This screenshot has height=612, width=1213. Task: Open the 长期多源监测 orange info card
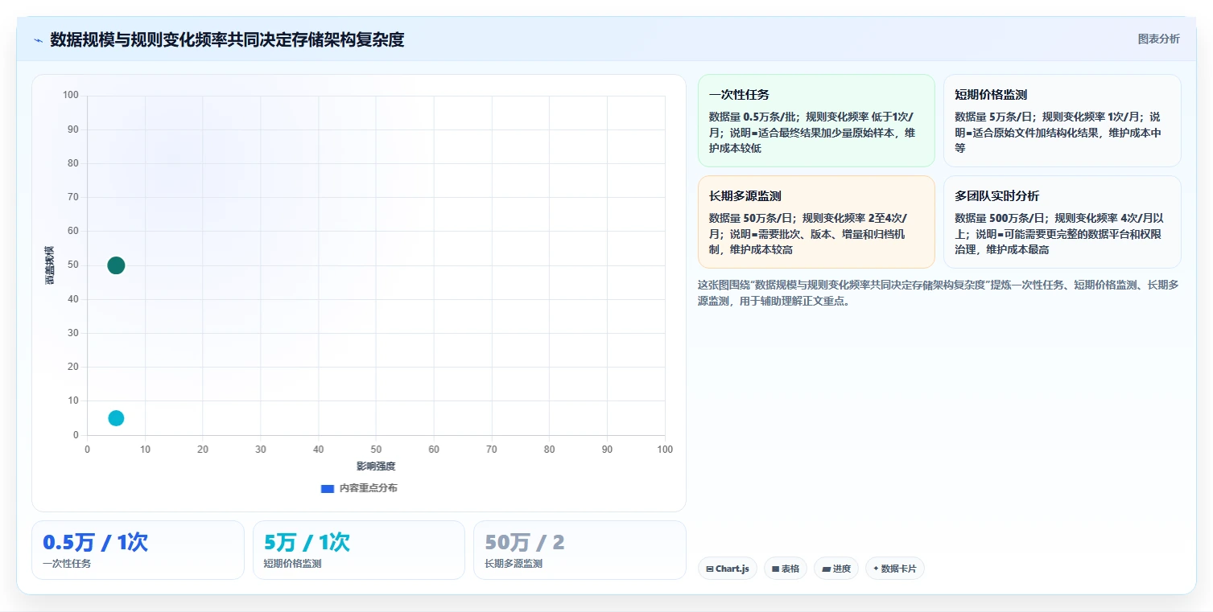(816, 222)
